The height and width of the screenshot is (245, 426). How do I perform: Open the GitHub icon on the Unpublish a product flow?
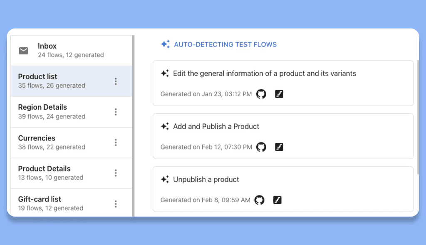tap(260, 200)
